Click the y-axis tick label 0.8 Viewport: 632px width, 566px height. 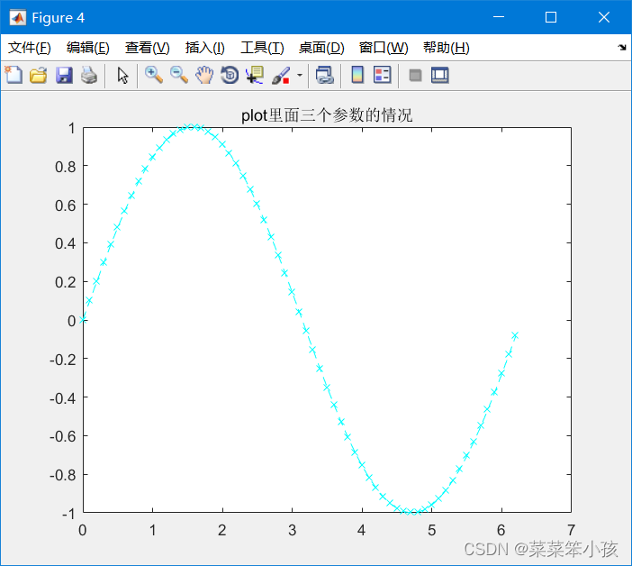66,167
